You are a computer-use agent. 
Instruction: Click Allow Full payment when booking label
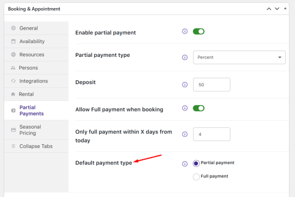click(x=119, y=109)
